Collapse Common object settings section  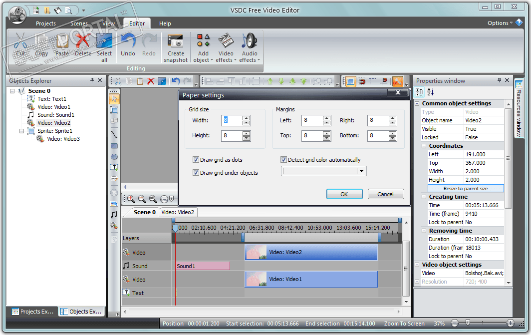(x=417, y=104)
